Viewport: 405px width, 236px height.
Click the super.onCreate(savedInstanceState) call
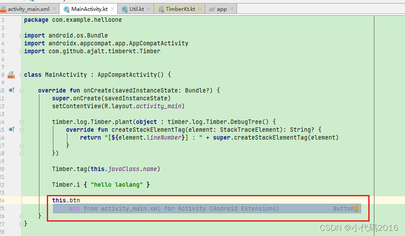pyautogui.click(x=112, y=98)
